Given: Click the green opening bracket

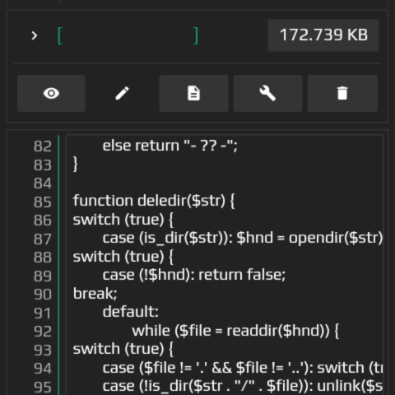Looking at the screenshot, I should point(60,35).
